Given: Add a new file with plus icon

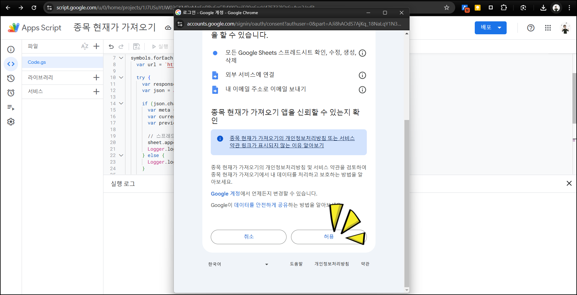Looking at the screenshot, I should coord(96,46).
